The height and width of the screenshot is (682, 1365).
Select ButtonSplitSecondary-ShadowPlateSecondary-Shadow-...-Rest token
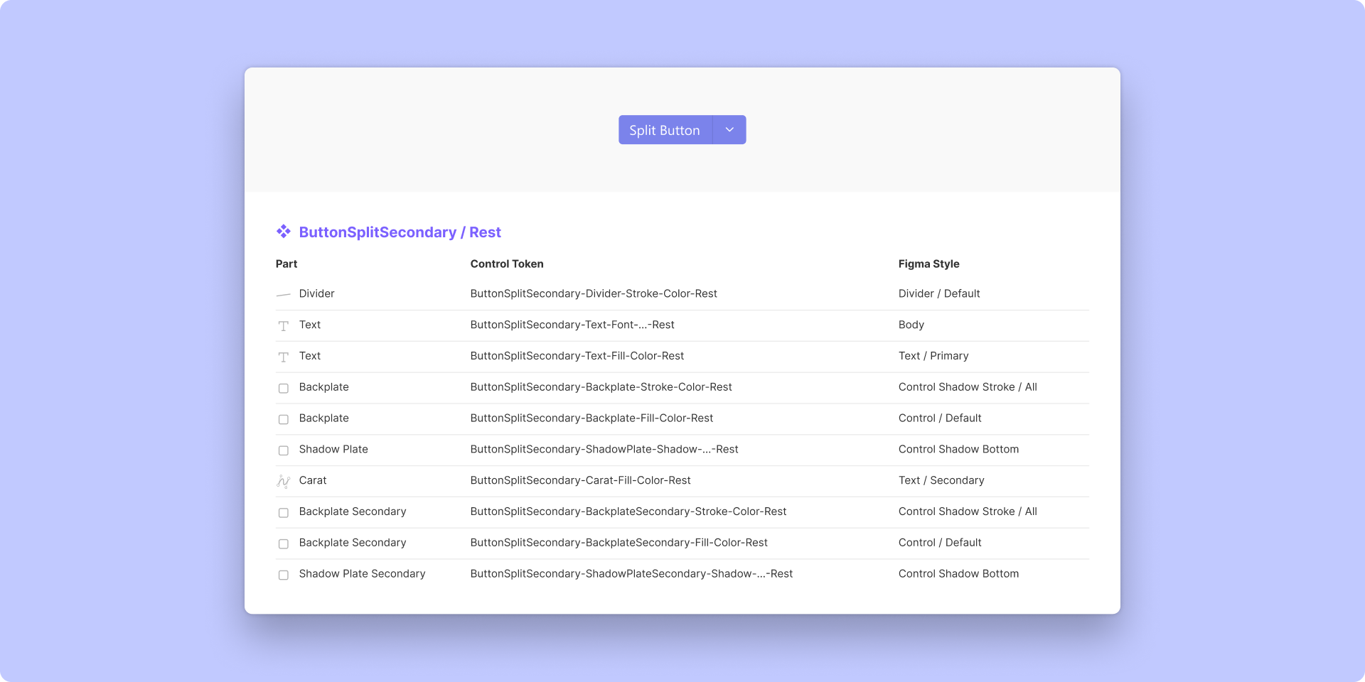click(631, 574)
